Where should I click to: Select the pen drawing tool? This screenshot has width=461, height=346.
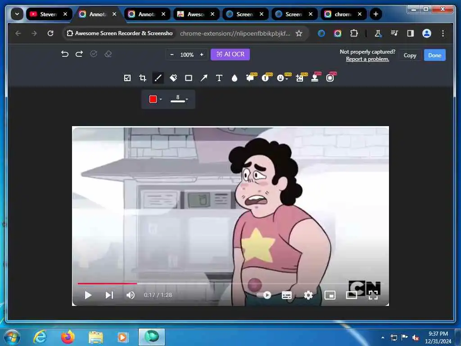pos(158,78)
